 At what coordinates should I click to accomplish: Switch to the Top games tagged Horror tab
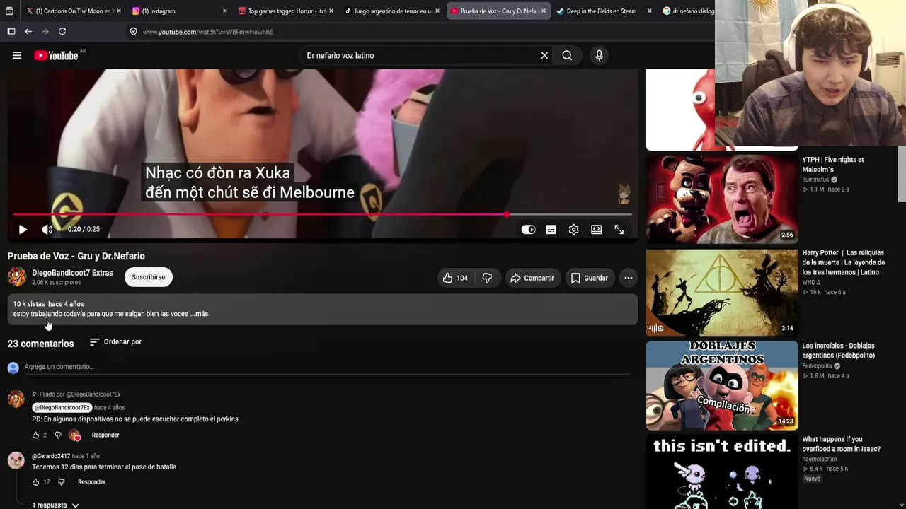[286, 11]
